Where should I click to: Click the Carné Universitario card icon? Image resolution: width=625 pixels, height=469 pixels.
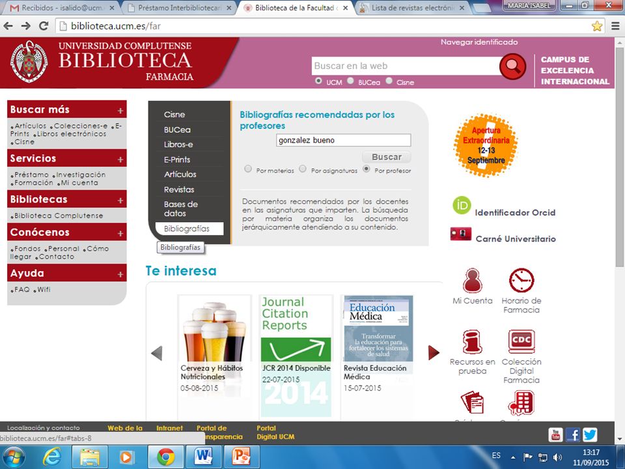461,234
